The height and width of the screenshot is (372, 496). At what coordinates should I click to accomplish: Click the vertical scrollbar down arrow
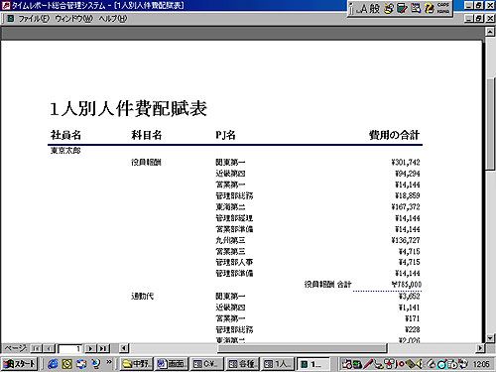click(490, 338)
